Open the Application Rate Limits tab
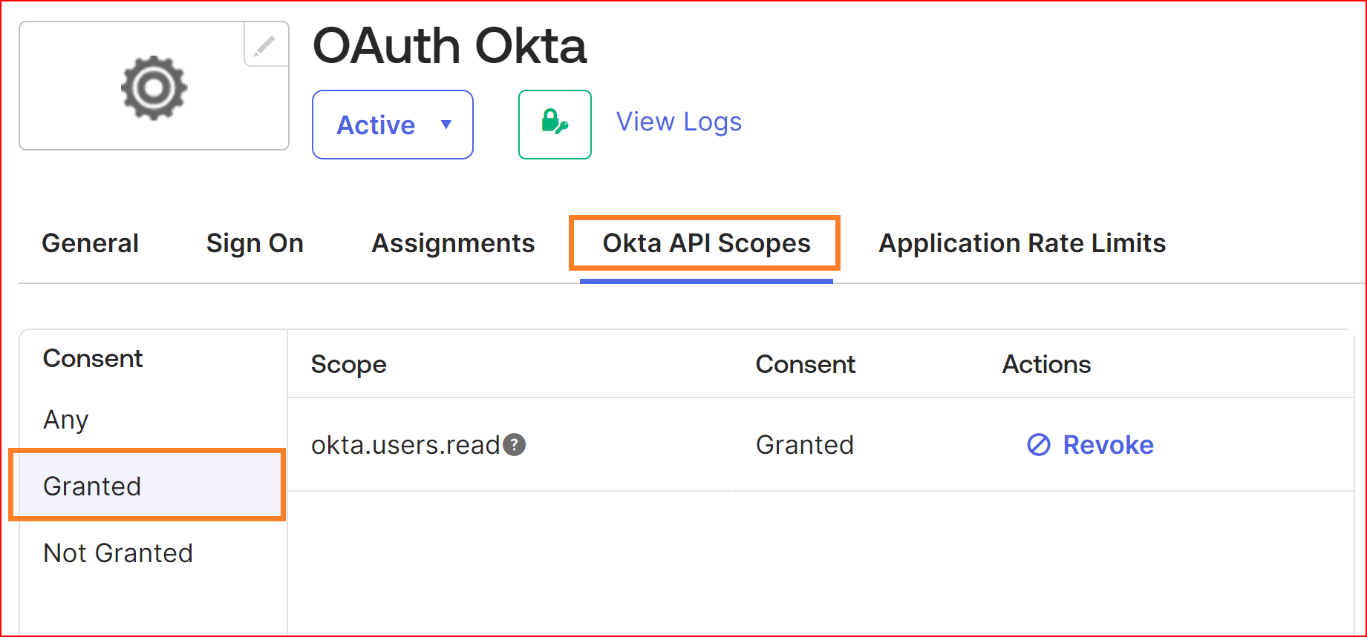Image resolution: width=1367 pixels, height=637 pixels. pyautogui.click(x=1022, y=243)
